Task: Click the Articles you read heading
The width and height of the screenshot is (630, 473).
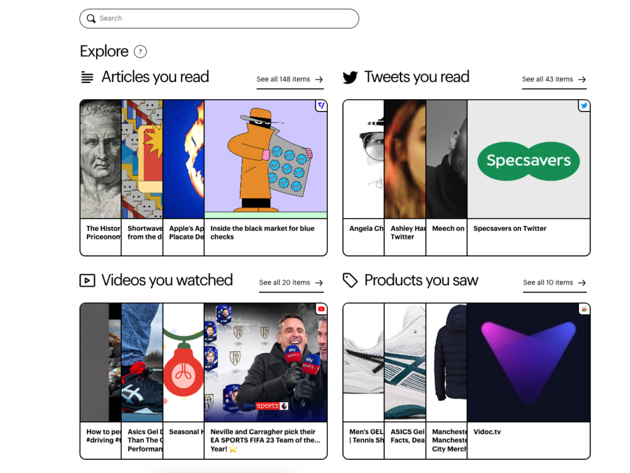Action: point(155,77)
